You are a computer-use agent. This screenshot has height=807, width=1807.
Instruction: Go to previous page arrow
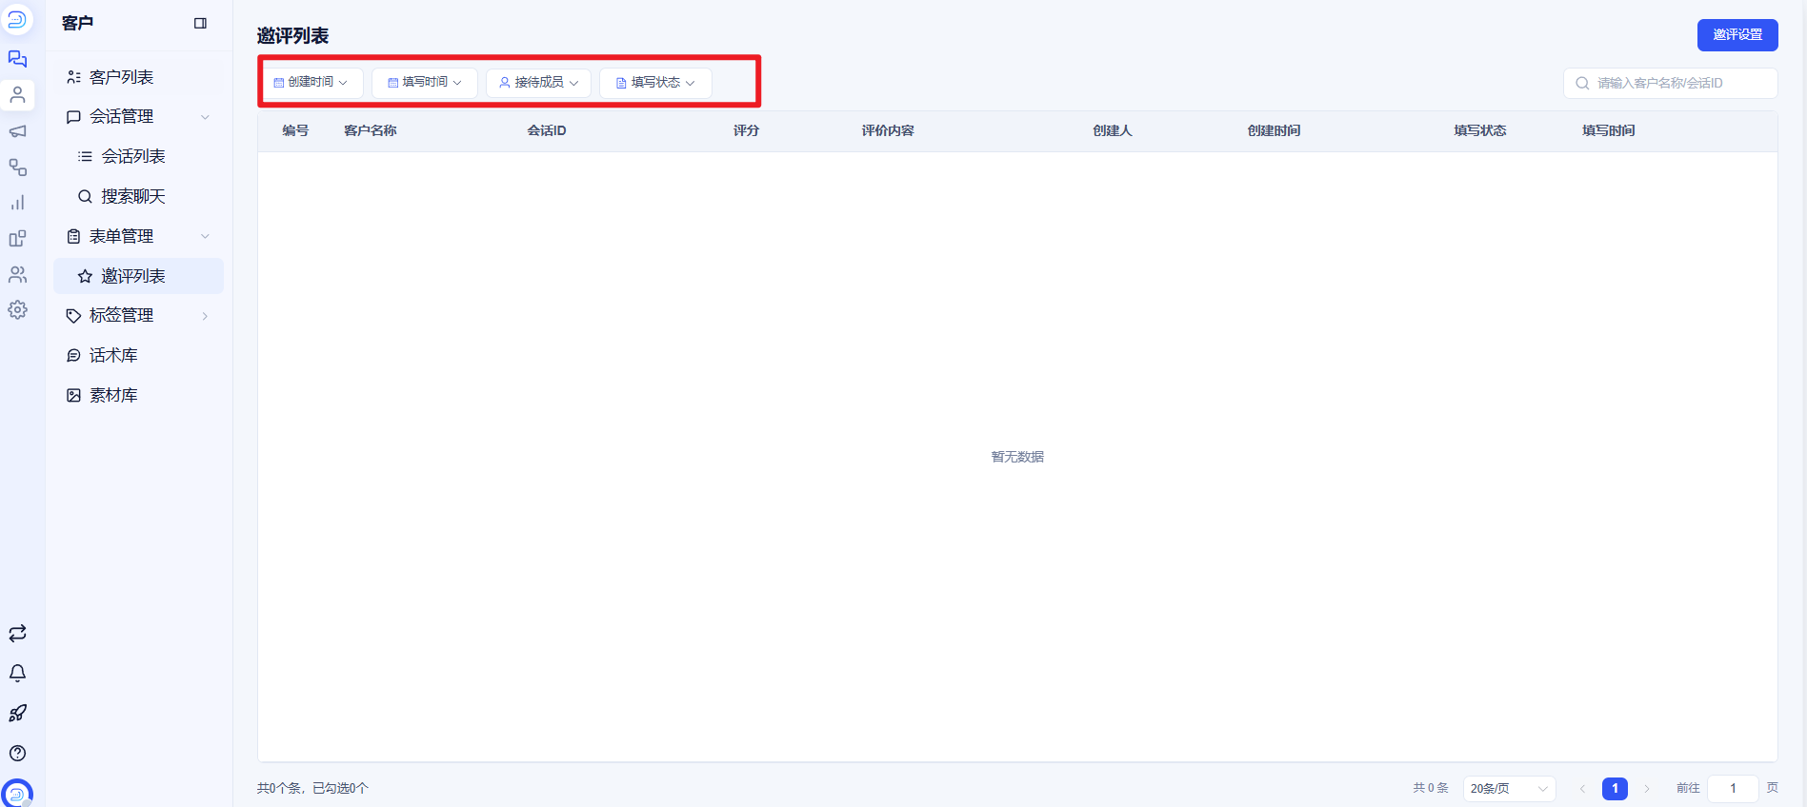tap(1582, 789)
